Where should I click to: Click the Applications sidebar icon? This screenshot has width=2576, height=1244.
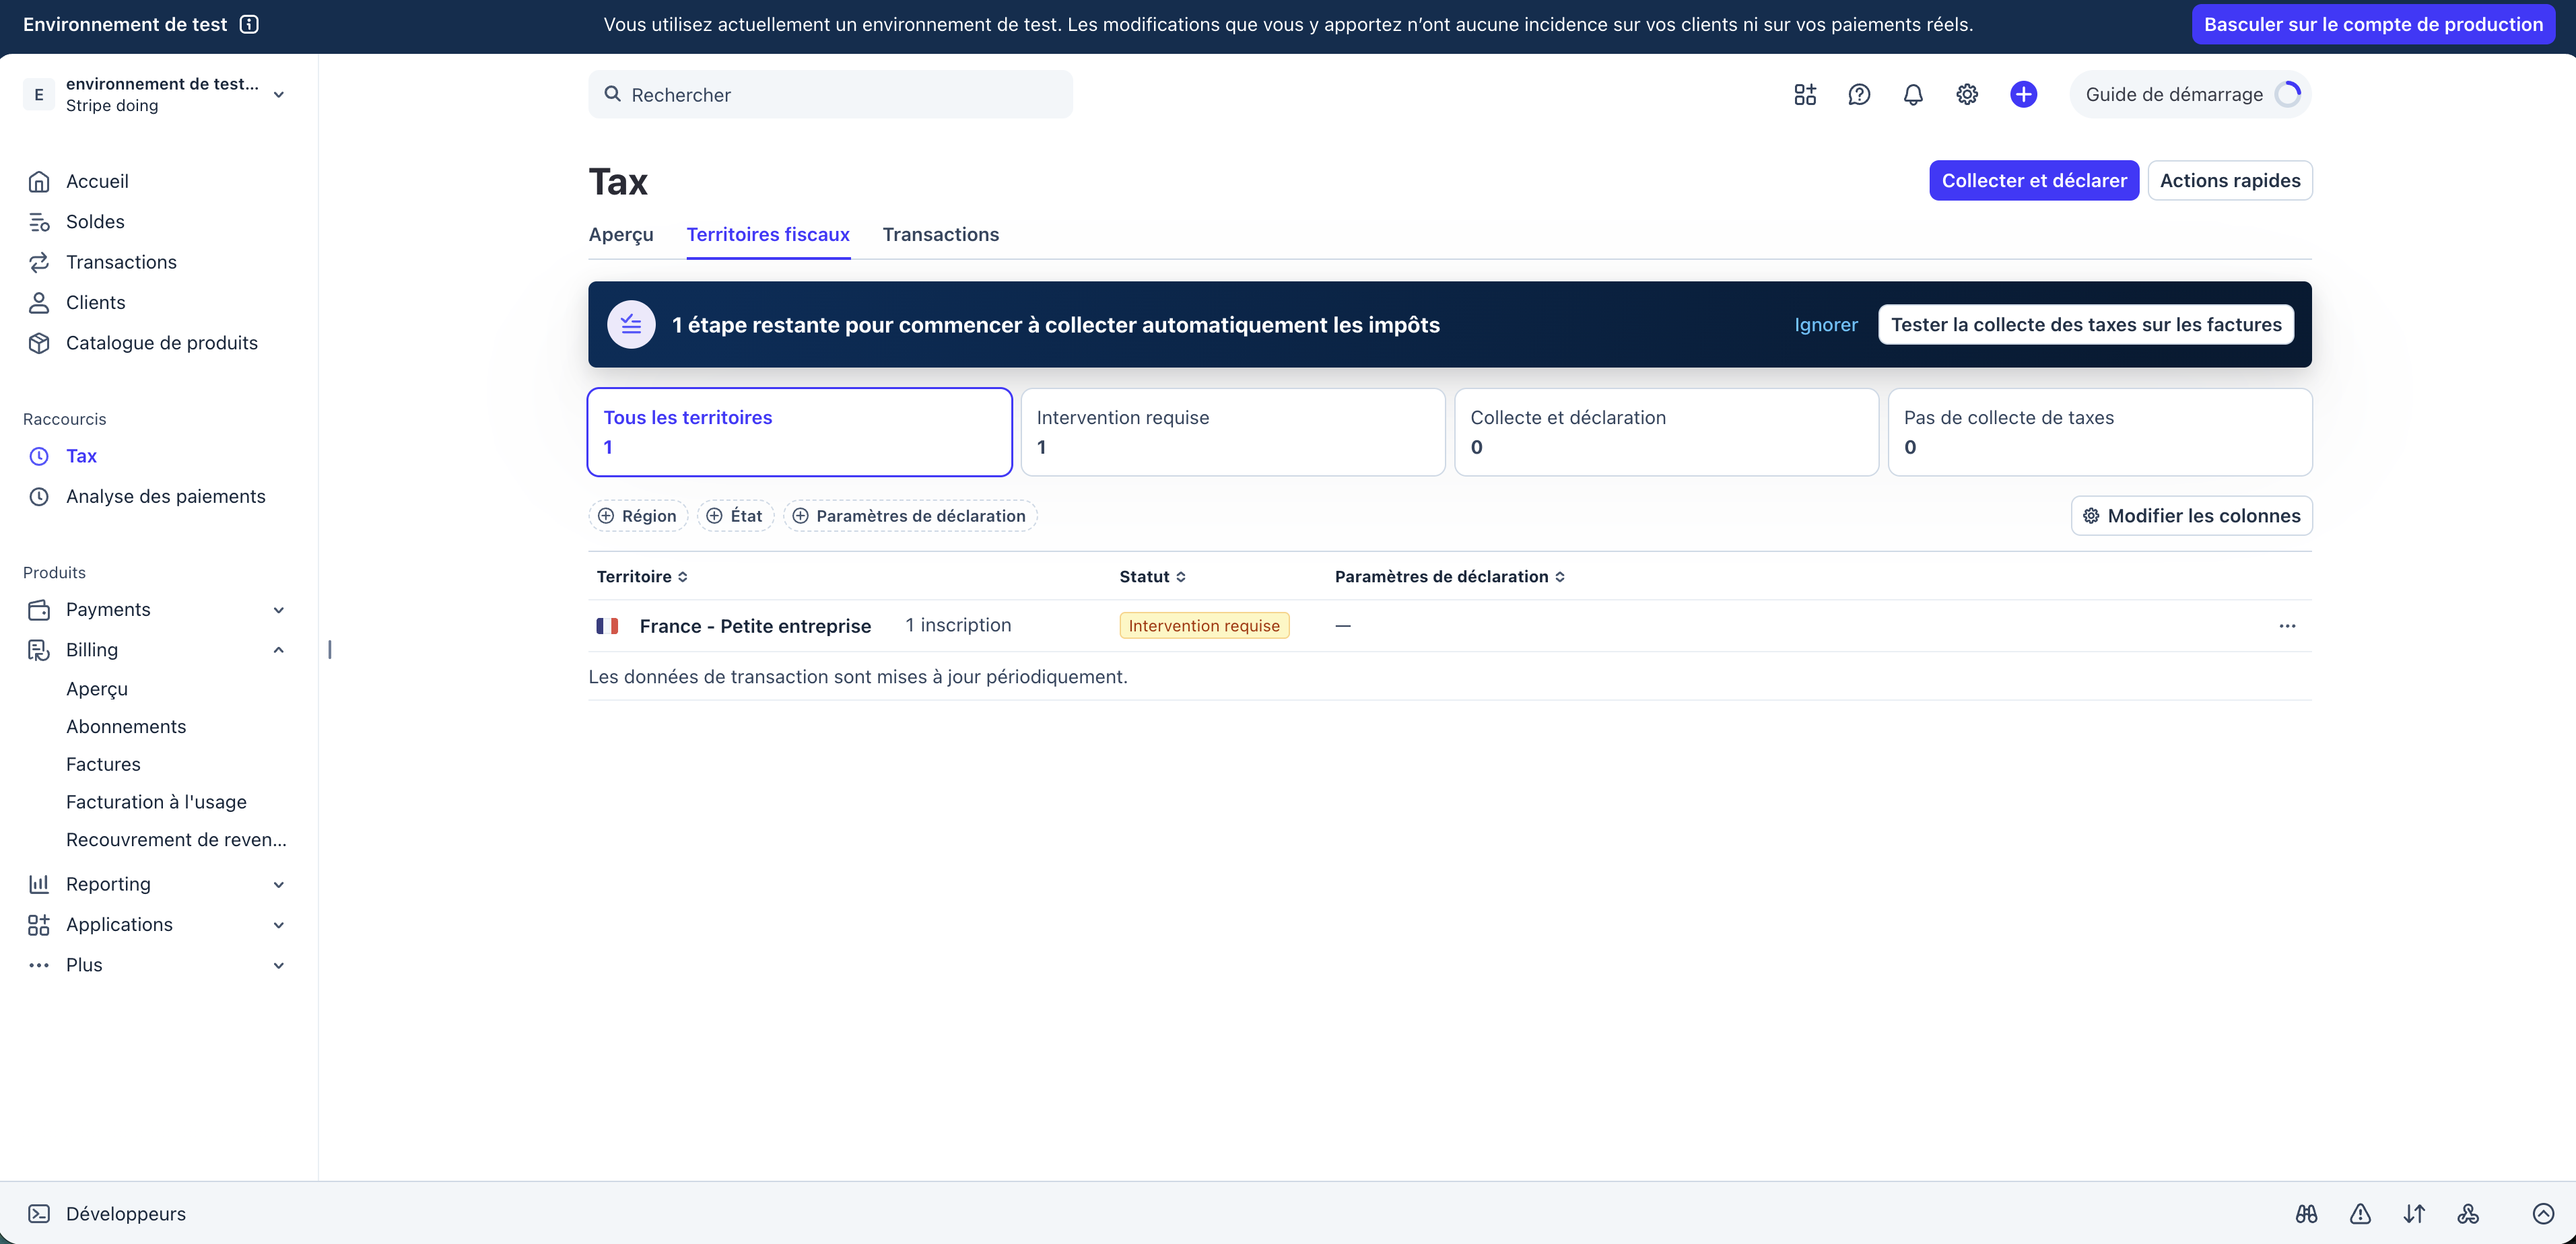(x=39, y=925)
